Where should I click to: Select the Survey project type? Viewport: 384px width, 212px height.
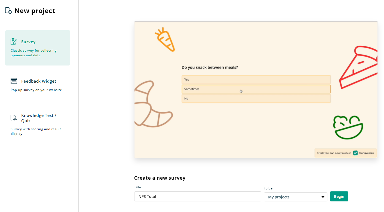click(x=38, y=48)
